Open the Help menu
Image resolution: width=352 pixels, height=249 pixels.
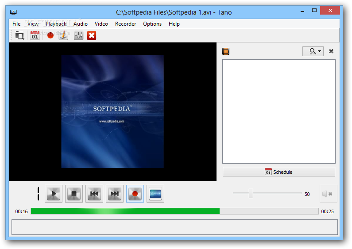pyautogui.click(x=174, y=24)
